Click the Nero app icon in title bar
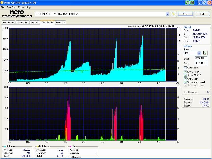This screenshot has width=212, height=159. click(x=2, y=2)
